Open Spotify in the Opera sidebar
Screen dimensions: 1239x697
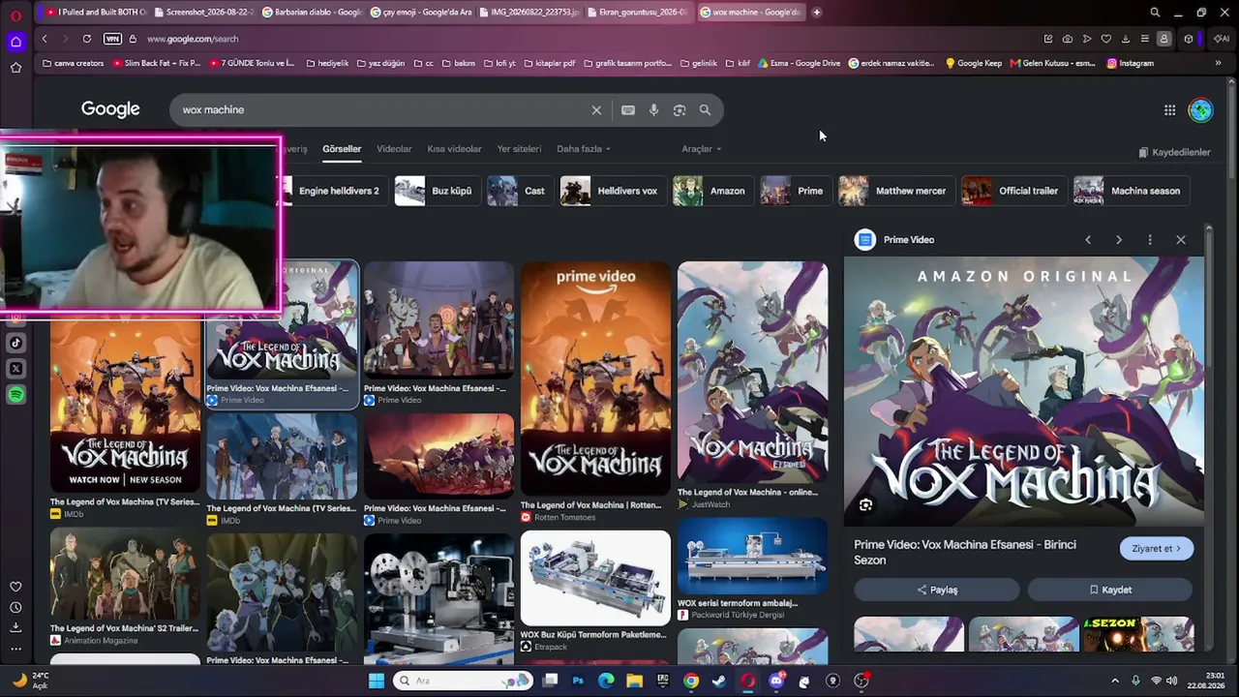point(15,395)
